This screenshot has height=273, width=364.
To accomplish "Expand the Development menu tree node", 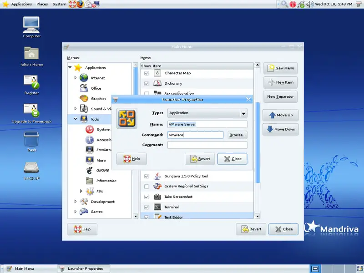I will click(x=76, y=202).
